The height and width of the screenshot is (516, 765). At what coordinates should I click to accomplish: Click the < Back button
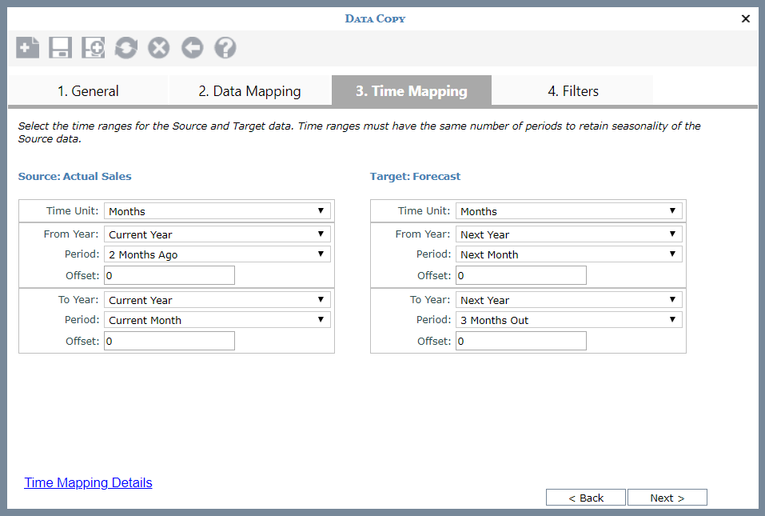(x=585, y=498)
